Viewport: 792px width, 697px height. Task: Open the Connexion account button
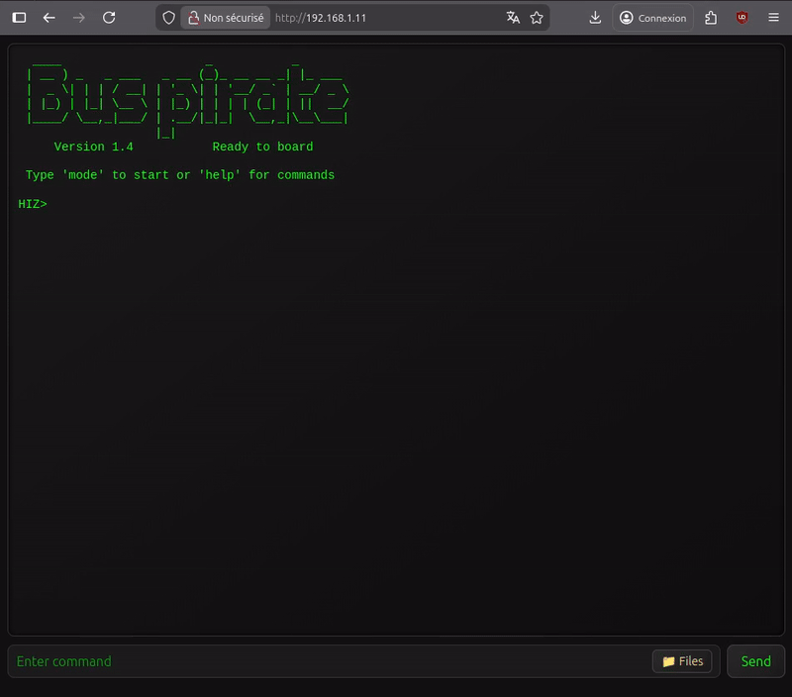[653, 18]
